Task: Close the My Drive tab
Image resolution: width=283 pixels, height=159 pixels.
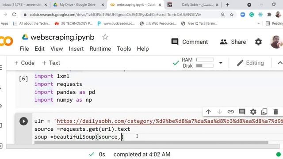Action: coord(103,5)
